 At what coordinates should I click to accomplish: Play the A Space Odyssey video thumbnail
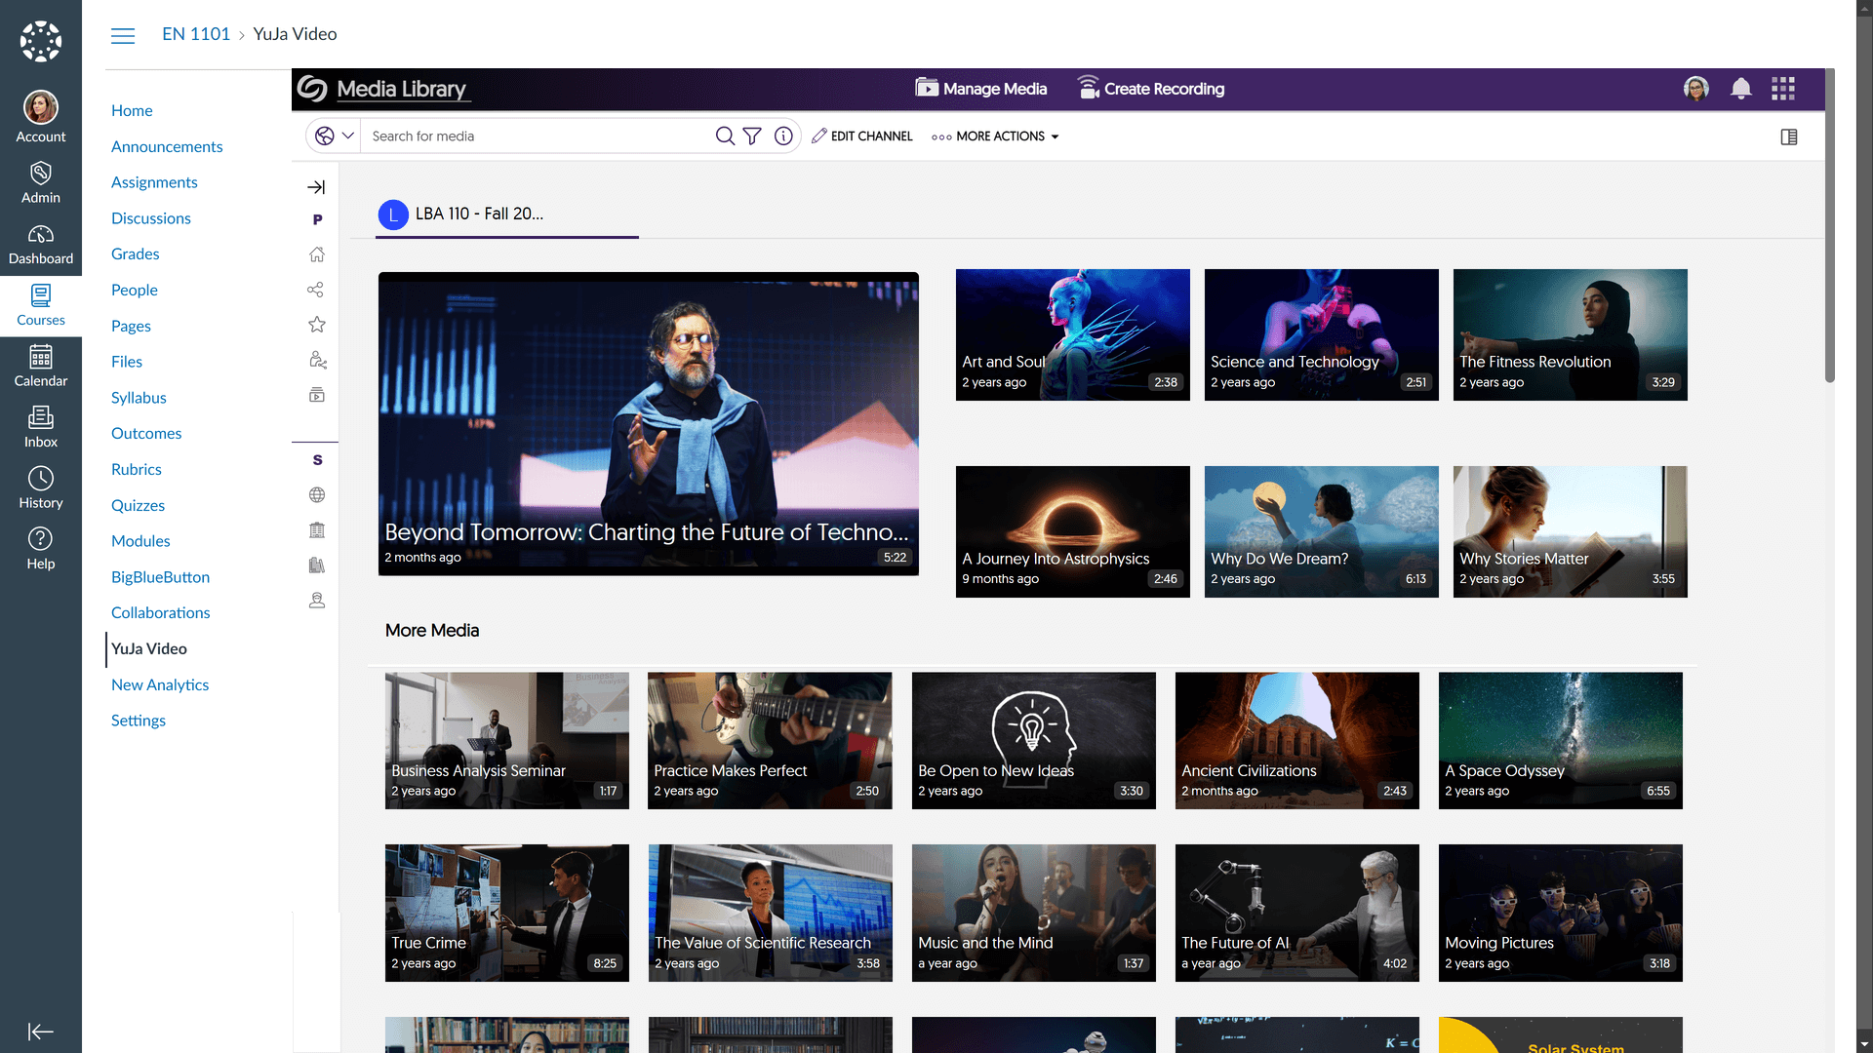coord(1559,740)
